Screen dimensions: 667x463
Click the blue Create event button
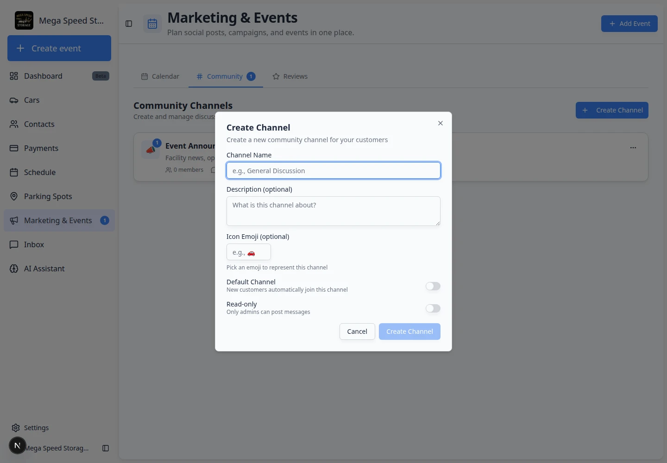point(59,48)
